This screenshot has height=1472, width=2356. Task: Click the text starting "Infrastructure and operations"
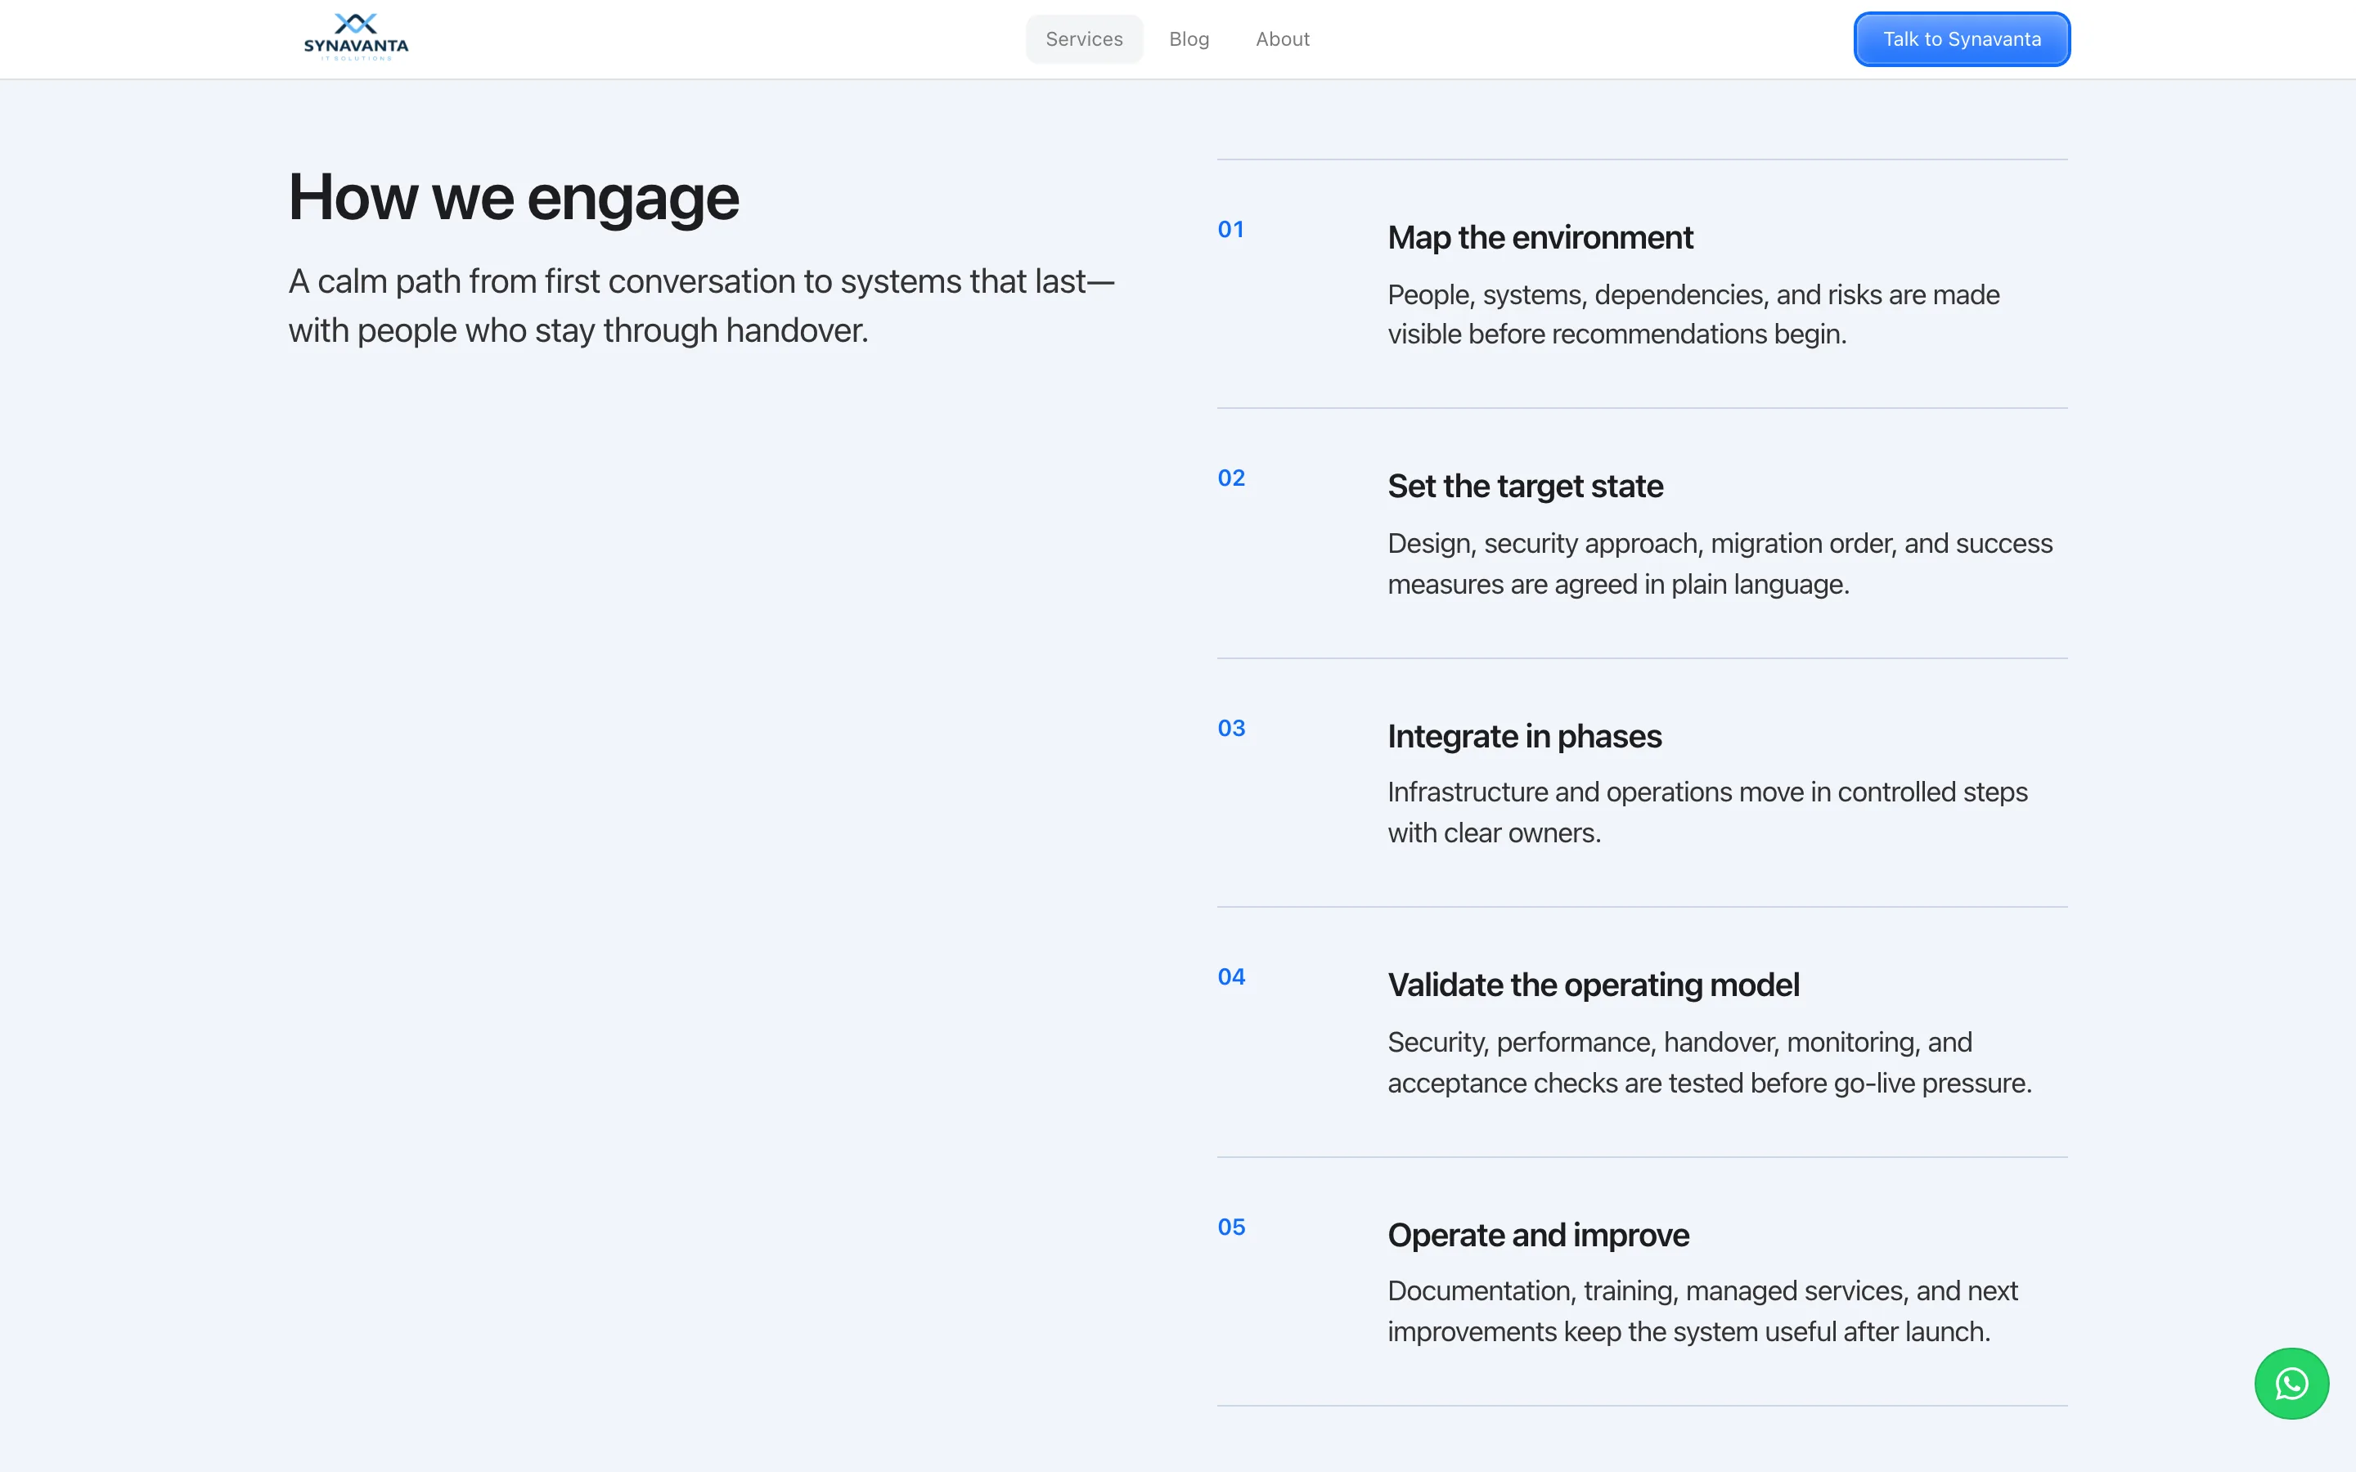click(1706, 813)
